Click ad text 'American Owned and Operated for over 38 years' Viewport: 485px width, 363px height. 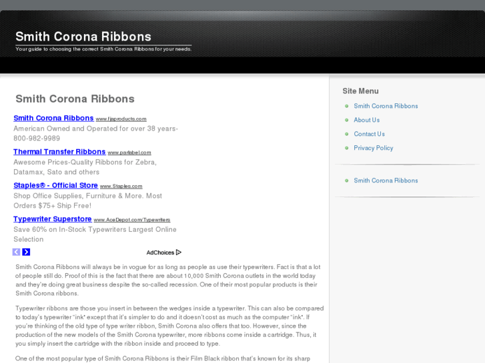click(x=95, y=129)
